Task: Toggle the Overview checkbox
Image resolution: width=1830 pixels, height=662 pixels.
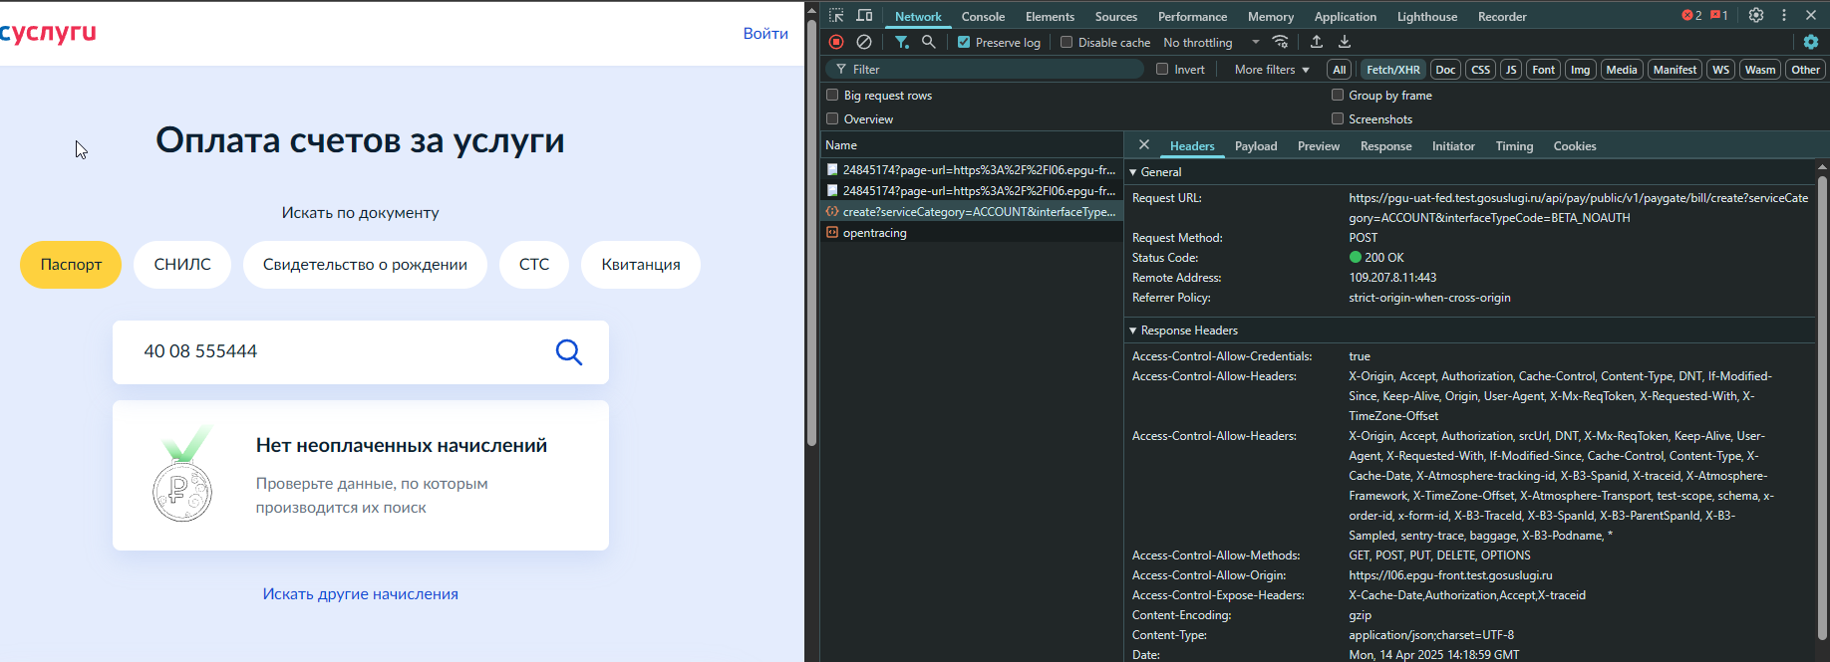Action: pos(832,118)
